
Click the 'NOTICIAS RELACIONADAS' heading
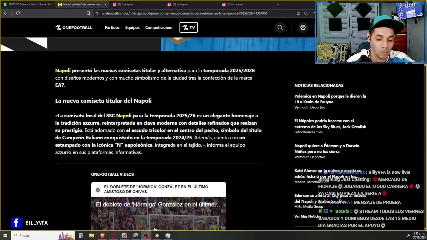pyautogui.click(x=319, y=86)
